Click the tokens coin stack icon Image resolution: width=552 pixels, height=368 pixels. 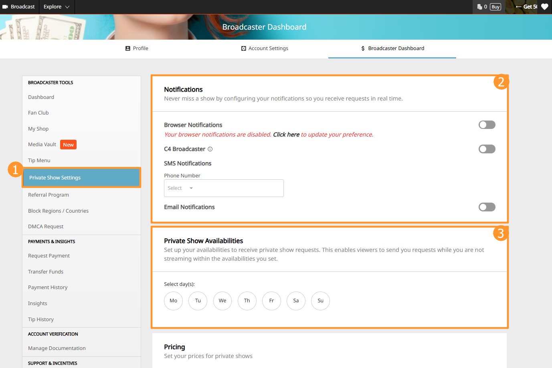tap(479, 7)
